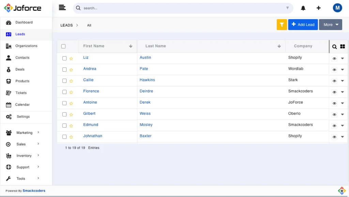349x197 pixels.
Task: Click the quick-create plus icon
Action: point(318,8)
